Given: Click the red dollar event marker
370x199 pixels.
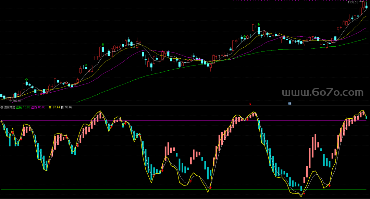Looking at the screenshot, I should pyautogui.click(x=250, y=104).
